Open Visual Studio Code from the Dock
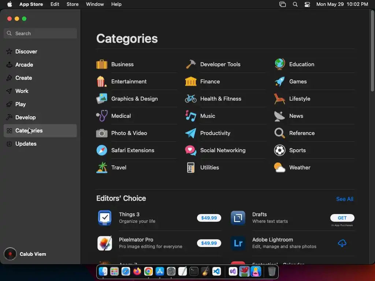 (216, 271)
